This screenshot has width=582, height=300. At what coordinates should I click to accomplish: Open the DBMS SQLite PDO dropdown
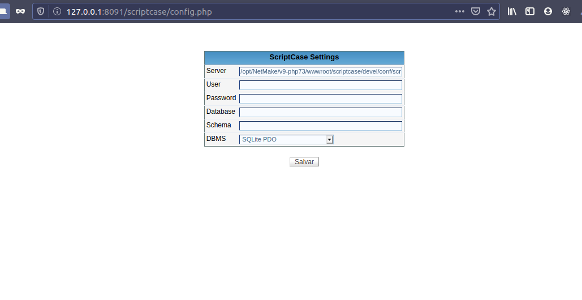click(x=286, y=139)
